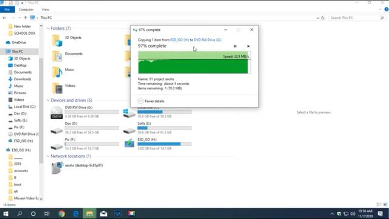Viewport: 389px width, 219px height.
Task: Open the DVD RW Drive (G:) destination link
Action: pos(208,40)
